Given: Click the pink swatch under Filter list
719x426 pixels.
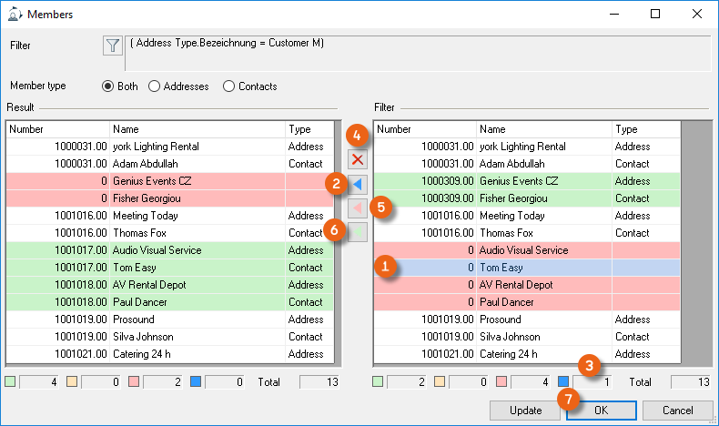Looking at the screenshot, I should tap(501, 382).
